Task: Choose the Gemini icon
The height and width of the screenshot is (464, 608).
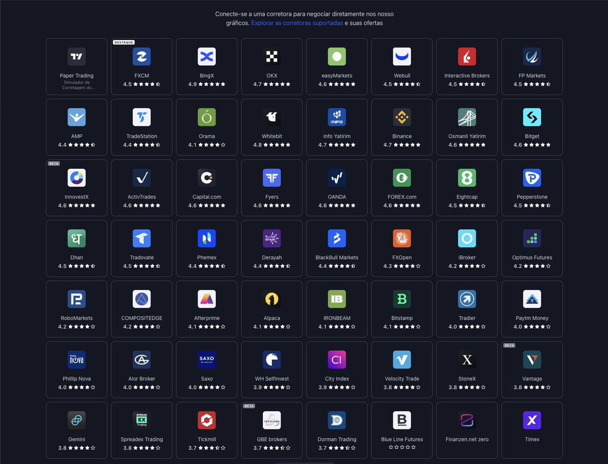Action: click(x=77, y=420)
